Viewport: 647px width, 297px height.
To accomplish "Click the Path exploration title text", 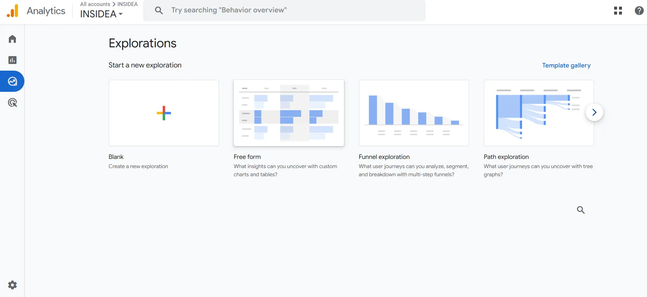I will coord(506,157).
